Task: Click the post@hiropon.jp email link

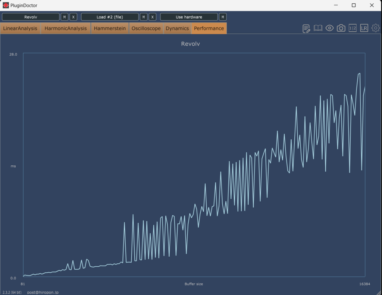Action: click(x=43, y=292)
